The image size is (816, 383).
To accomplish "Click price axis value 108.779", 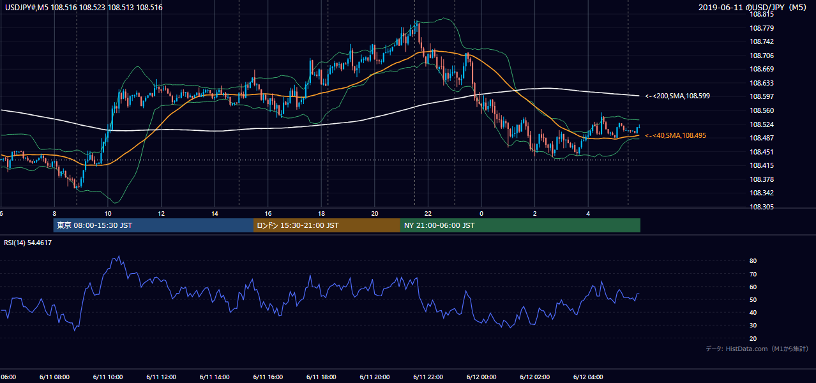I will [762, 28].
